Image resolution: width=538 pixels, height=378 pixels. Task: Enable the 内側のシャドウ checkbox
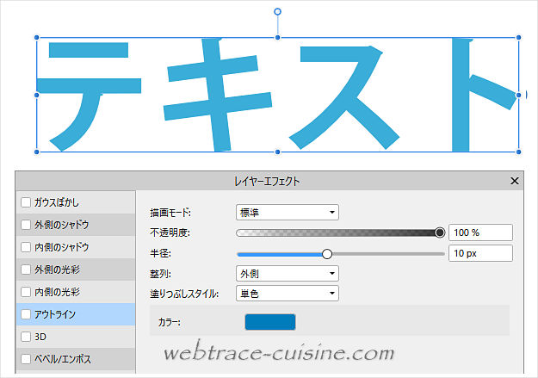(x=26, y=247)
